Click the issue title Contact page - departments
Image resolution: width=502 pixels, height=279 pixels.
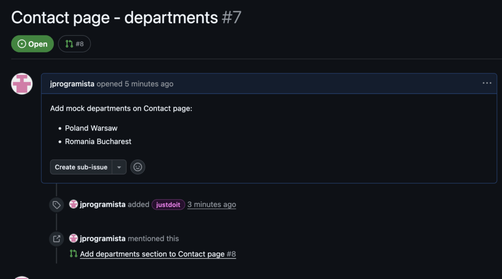click(x=114, y=18)
